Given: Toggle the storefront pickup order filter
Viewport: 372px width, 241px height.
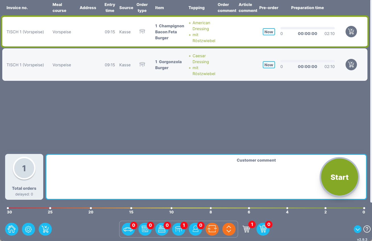Looking at the screenshot, I should [145, 229].
